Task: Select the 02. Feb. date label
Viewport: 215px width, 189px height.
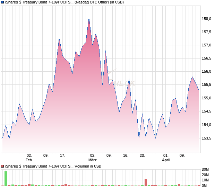Action: click(x=29, y=158)
